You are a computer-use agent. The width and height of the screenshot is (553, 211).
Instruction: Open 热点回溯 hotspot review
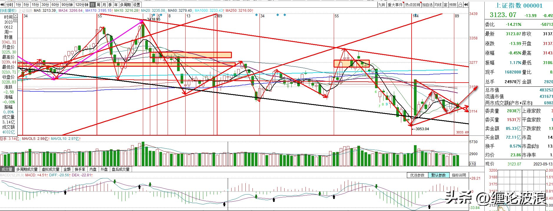coord(412,5)
